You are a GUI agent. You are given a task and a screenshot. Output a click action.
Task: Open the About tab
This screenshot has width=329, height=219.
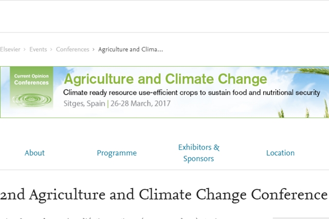coord(34,153)
